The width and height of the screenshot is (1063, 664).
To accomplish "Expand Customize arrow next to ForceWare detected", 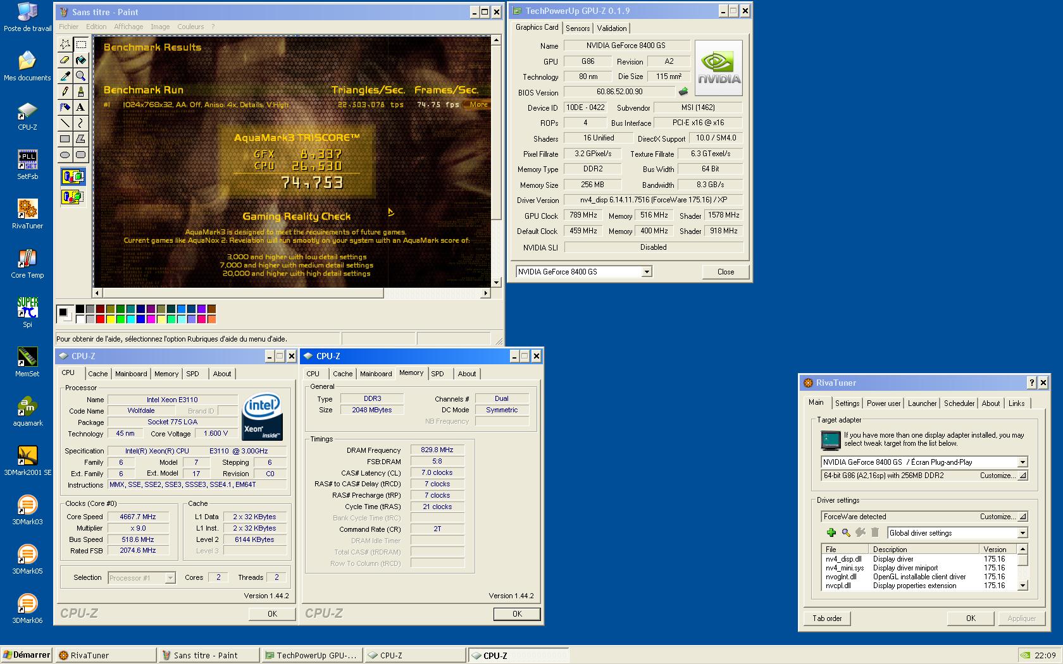I will [1023, 517].
